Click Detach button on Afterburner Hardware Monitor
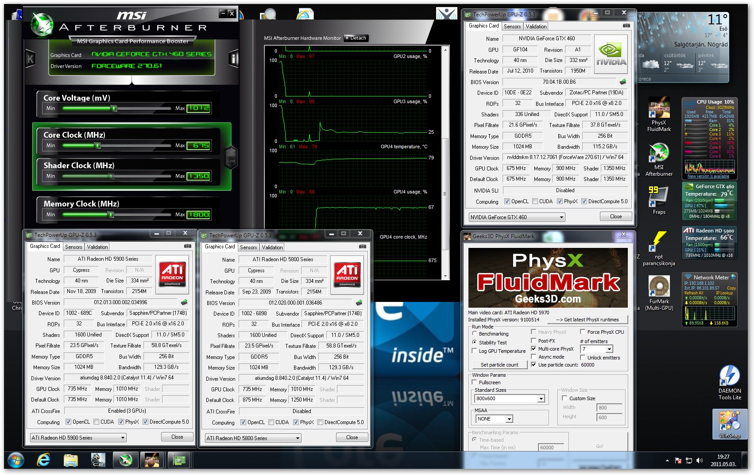 [x=356, y=38]
